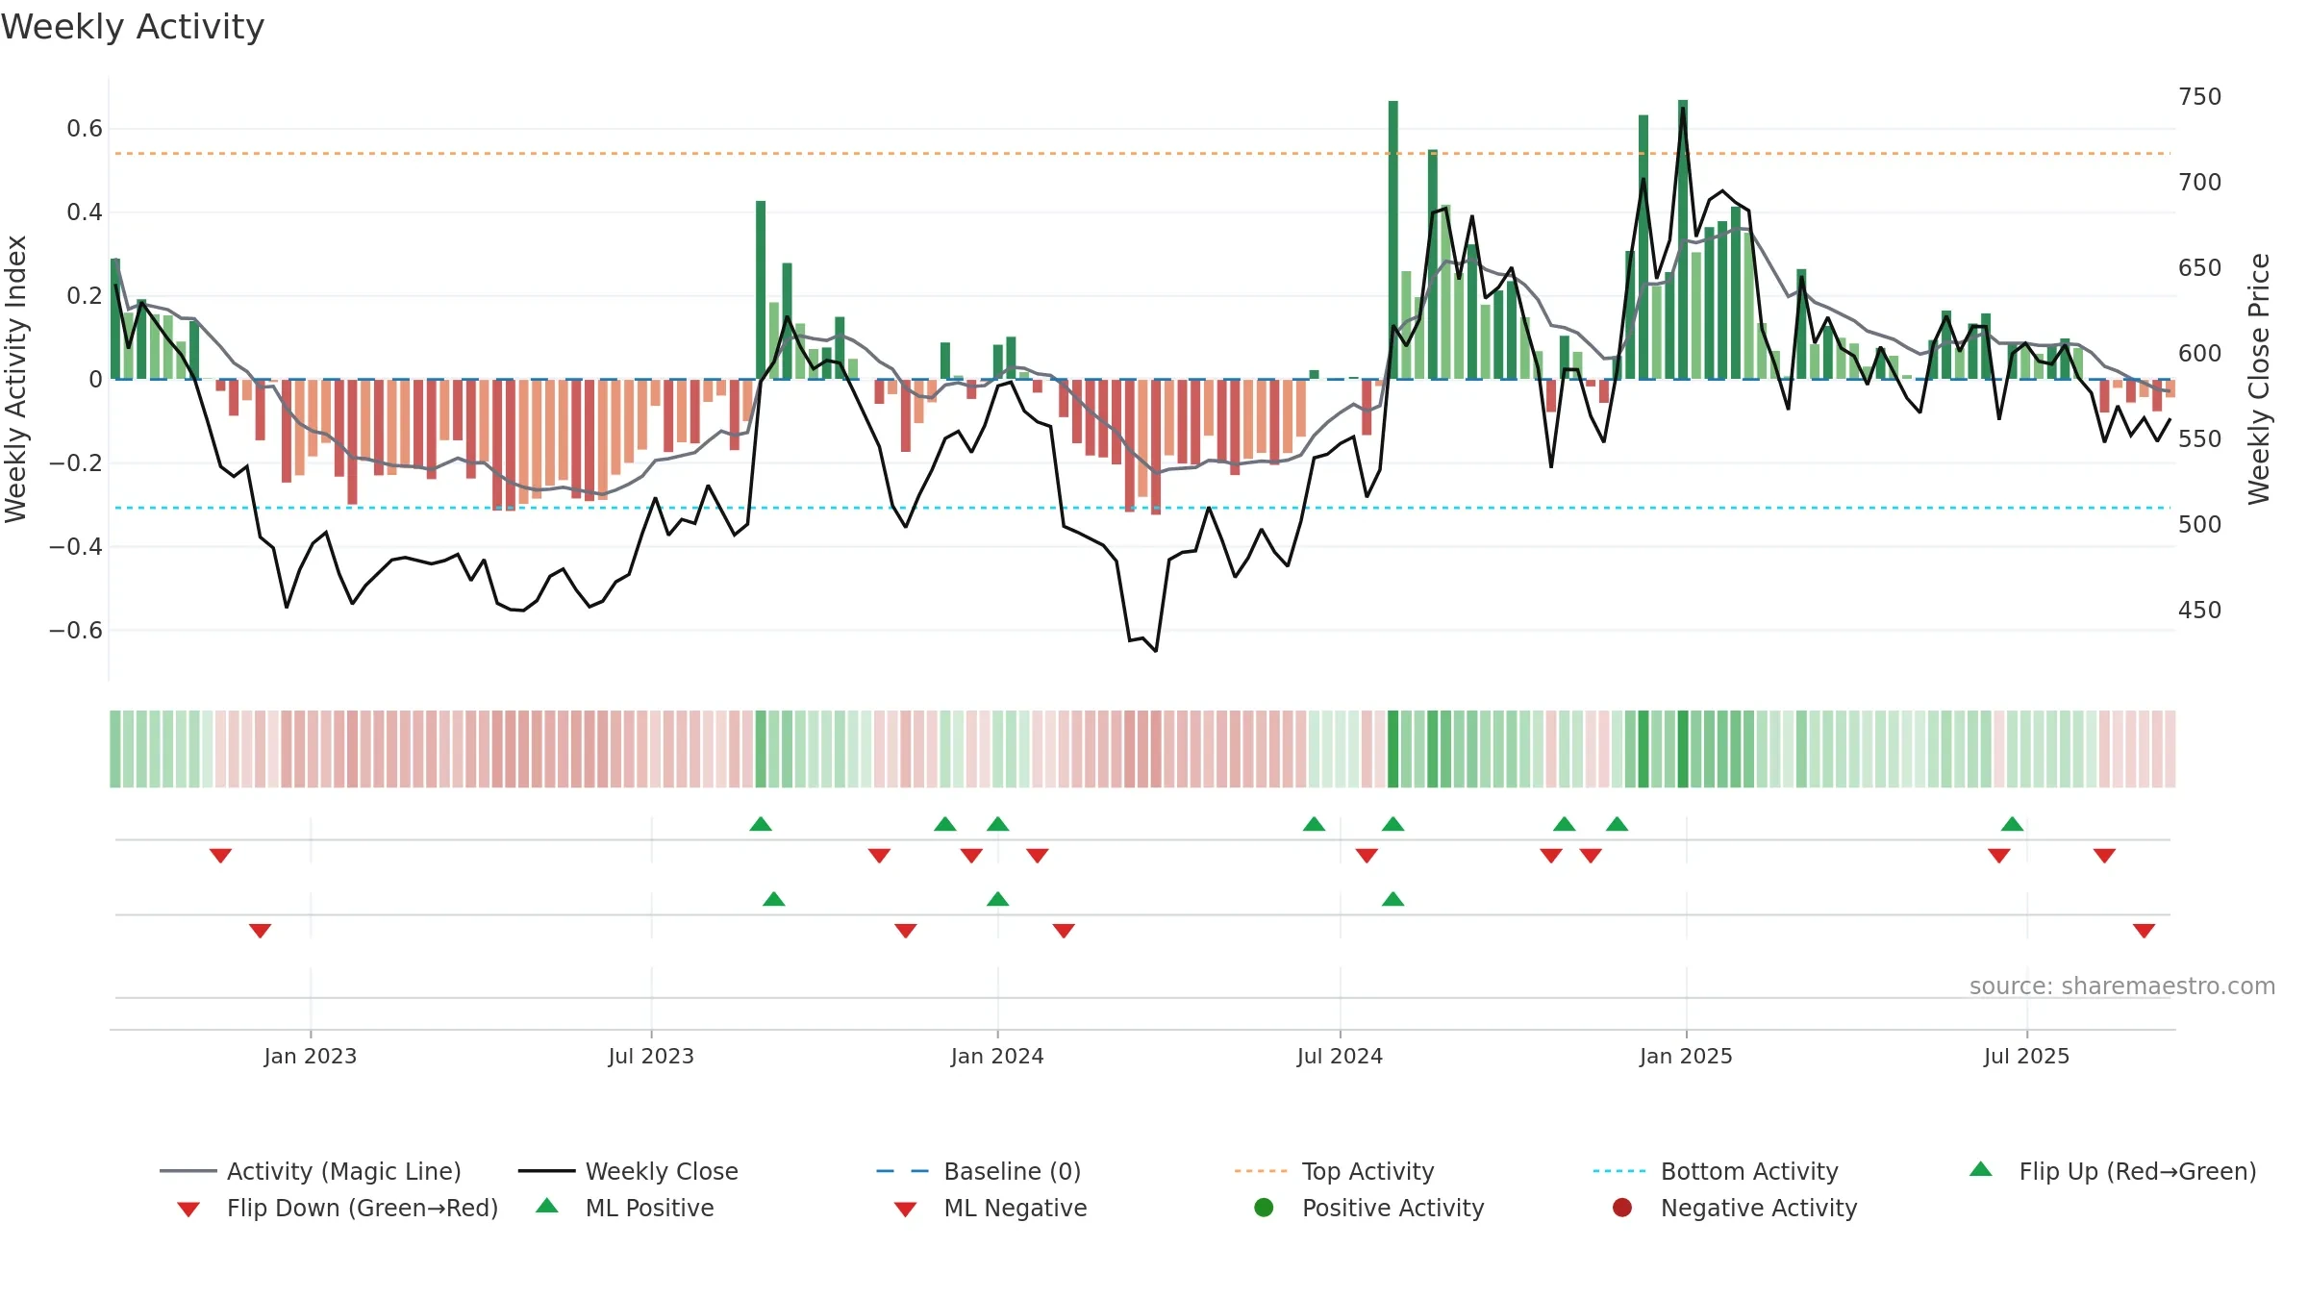Screen dimensions: 2308x1298
Task: Select the first flip-down marker before Jan 2023
Action: click(x=221, y=856)
